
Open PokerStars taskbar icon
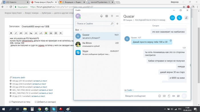click(x=61, y=109)
